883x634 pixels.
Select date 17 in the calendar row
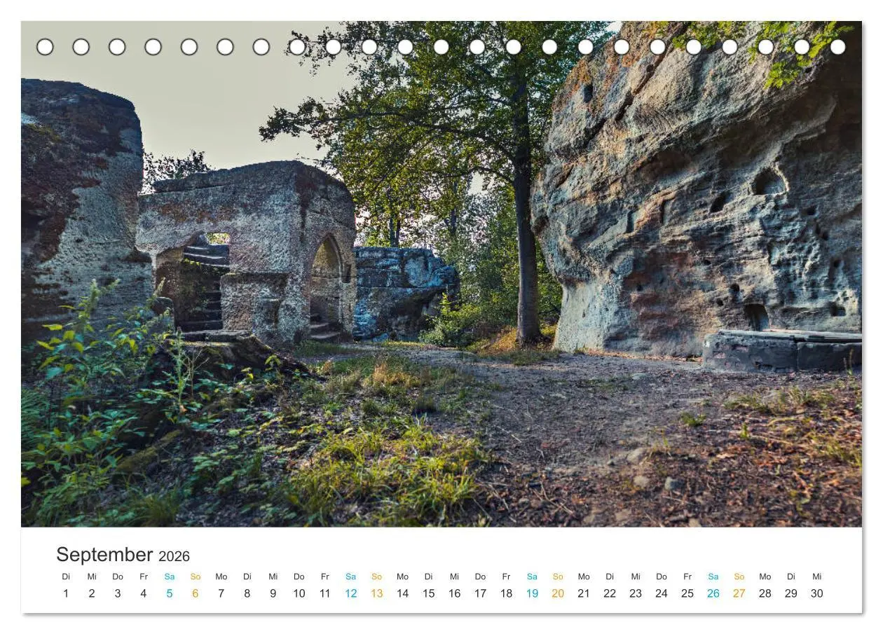[481, 593]
